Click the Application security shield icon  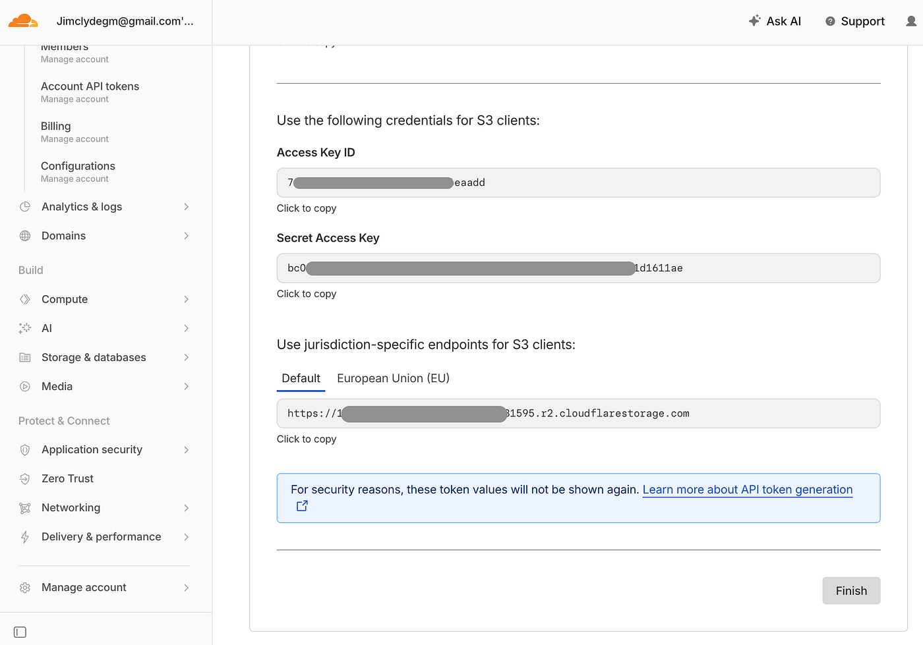click(x=24, y=449)
